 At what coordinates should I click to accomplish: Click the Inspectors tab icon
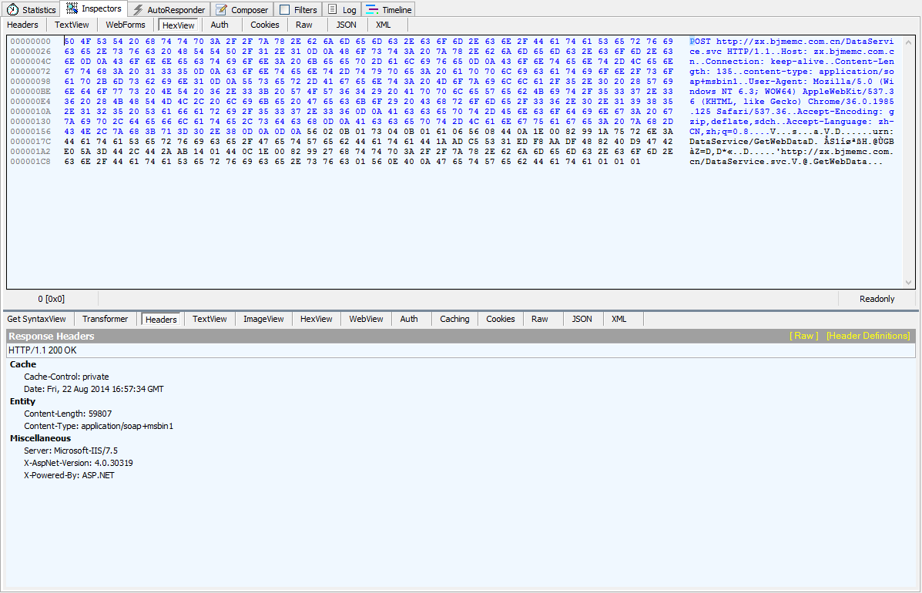click(x=73, y=9)
